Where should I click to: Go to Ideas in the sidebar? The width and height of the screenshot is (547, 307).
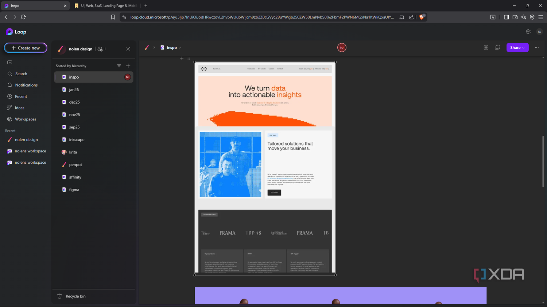pyautogui.click(x=19, y=108)
